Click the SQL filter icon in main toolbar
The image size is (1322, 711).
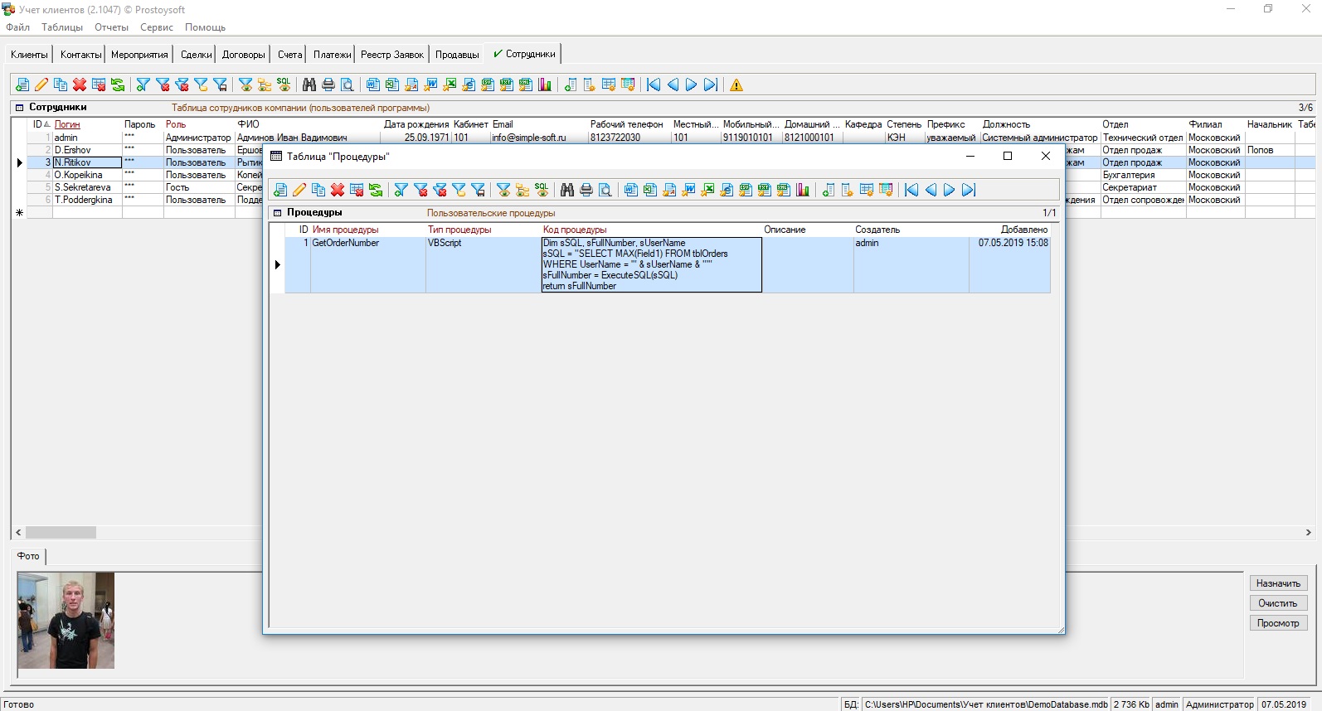[284, 85]
